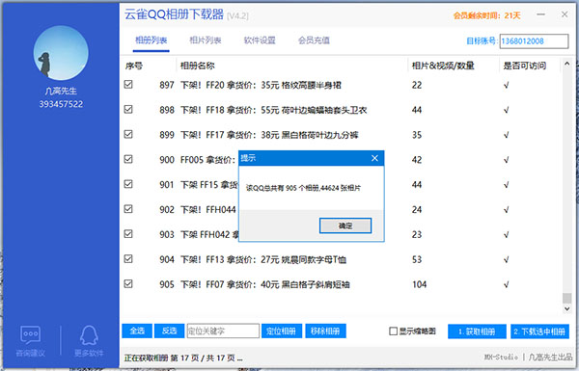Uncheck the checkbox for album 902
Viewport: 579px width, 371px height.
click(x=128, y=209)
